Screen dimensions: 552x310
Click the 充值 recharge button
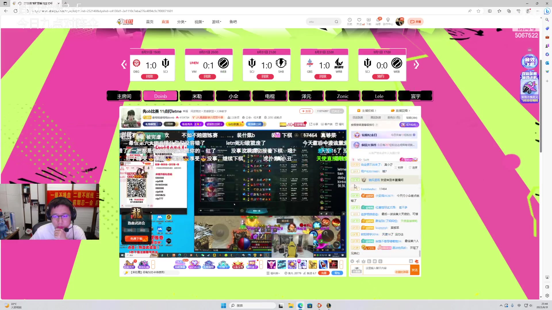pyautogui.click(x=324, y=273)
